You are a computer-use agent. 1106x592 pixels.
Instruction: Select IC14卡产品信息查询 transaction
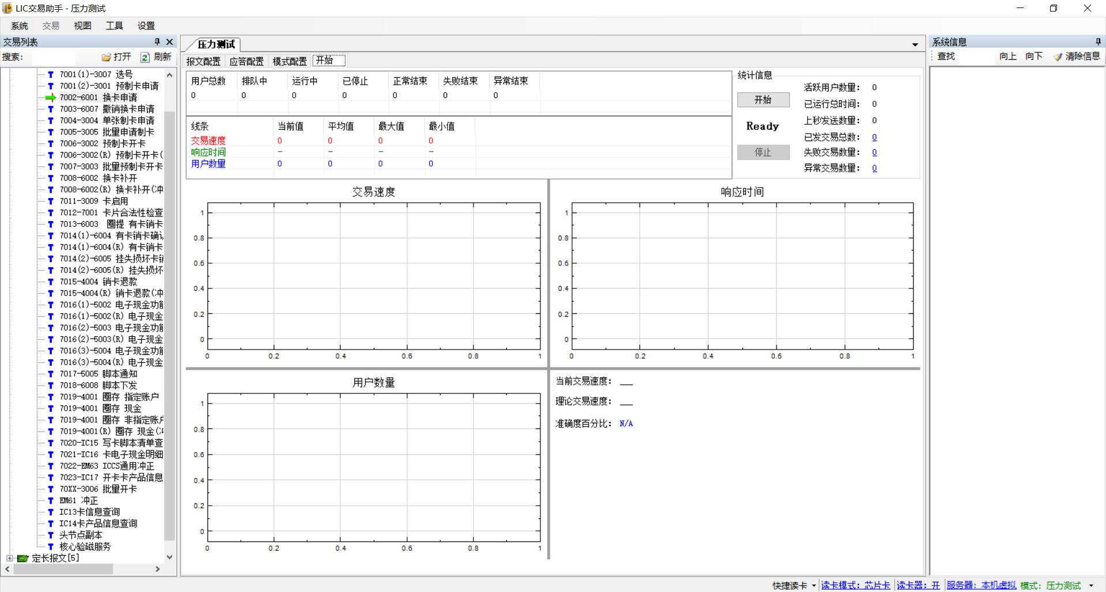[x=99, y=523]
